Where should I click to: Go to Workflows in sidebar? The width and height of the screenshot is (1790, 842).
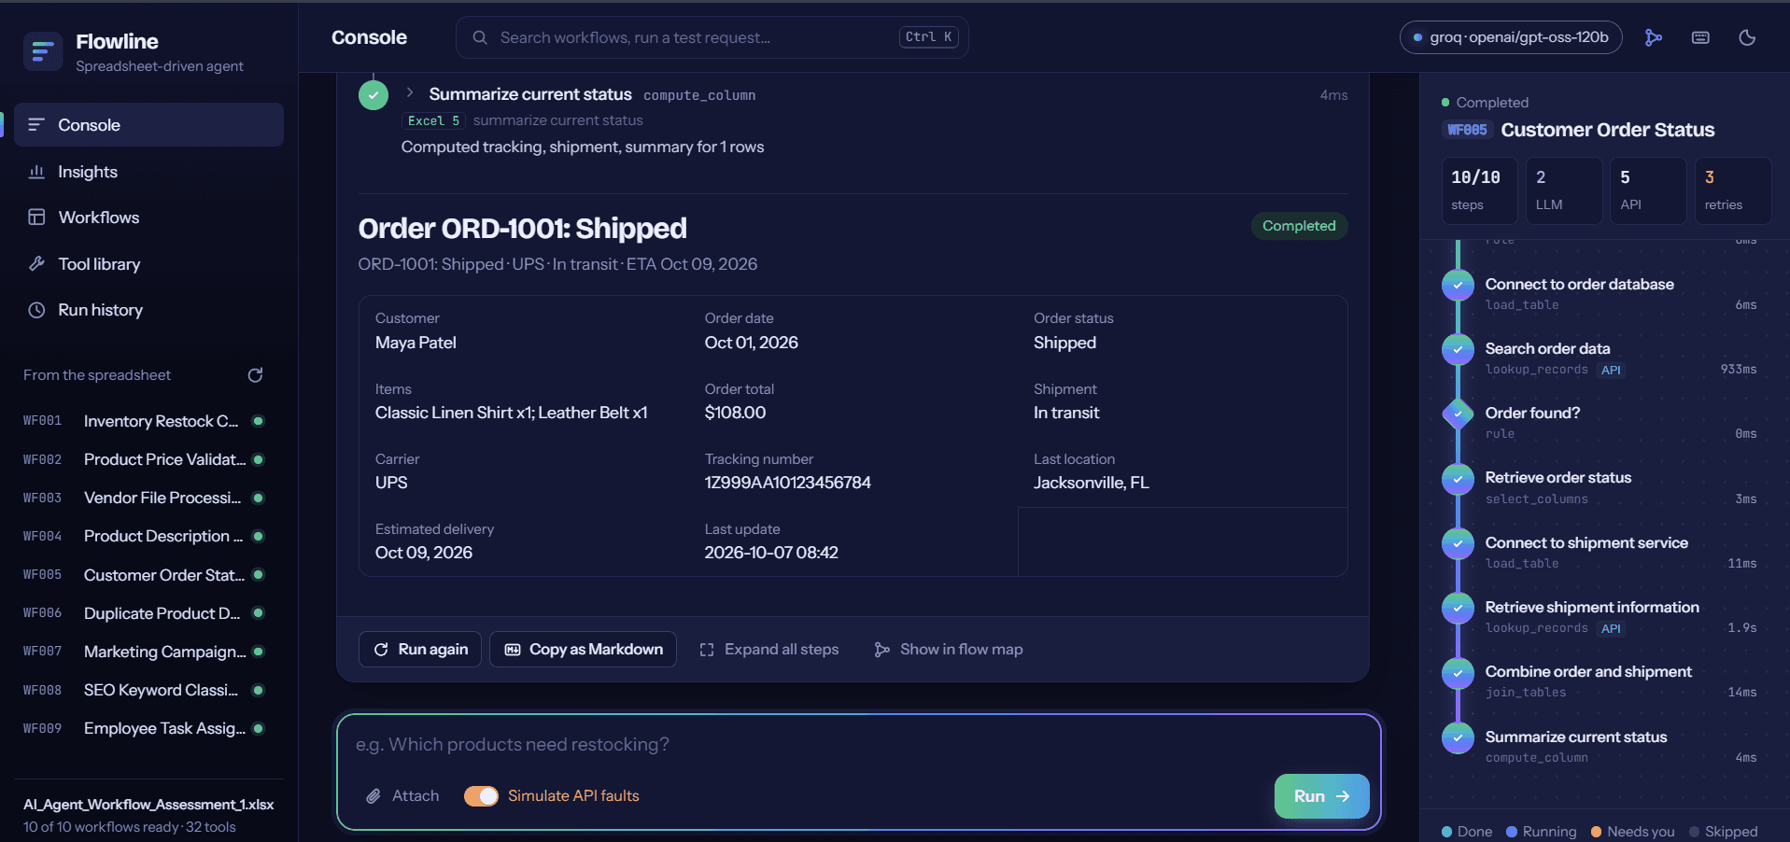click(148, 218)
